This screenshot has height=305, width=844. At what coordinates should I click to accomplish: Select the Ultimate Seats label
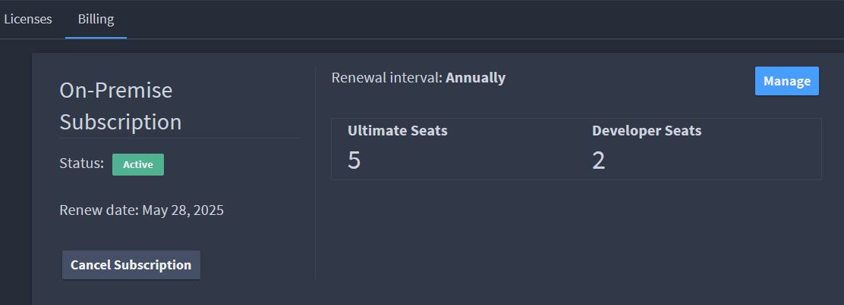(397, 130)
